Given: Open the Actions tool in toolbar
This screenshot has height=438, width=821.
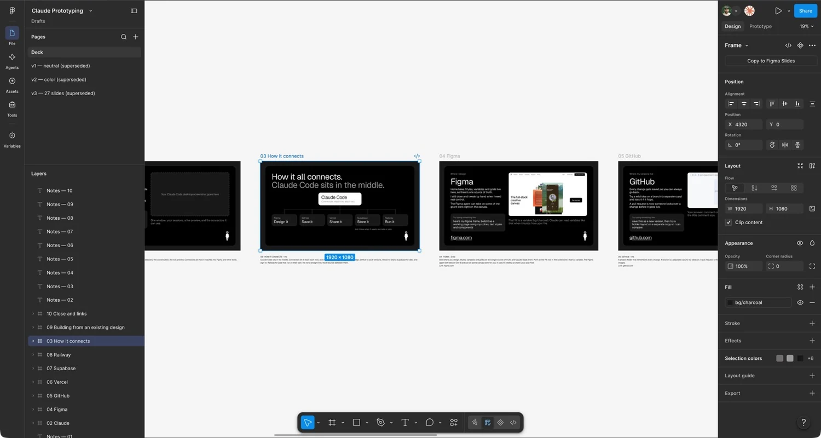Looking at the screenshot, I should 454,423.
